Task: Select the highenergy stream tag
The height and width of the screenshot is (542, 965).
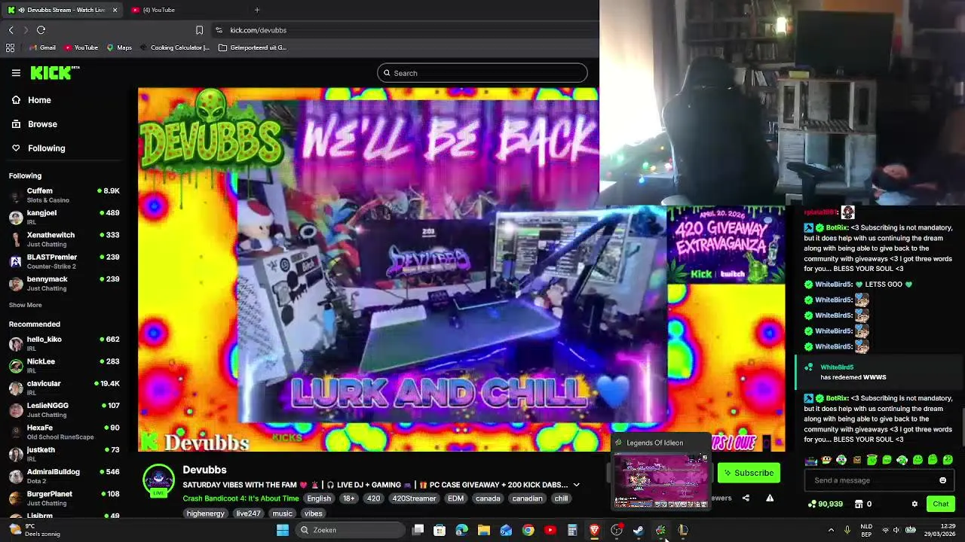Action: coord(206,513)
